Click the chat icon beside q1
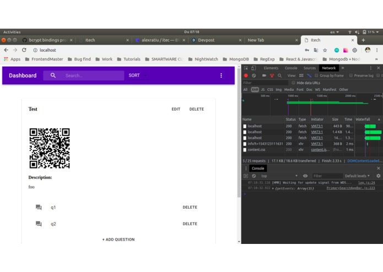This screenshot has height=272, width=383. [x=39, y=208]
